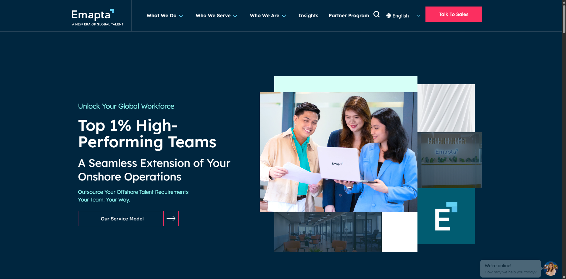Expand the Who We Serve menu
This screenshot has width=566, height=279.
(213, 16)
